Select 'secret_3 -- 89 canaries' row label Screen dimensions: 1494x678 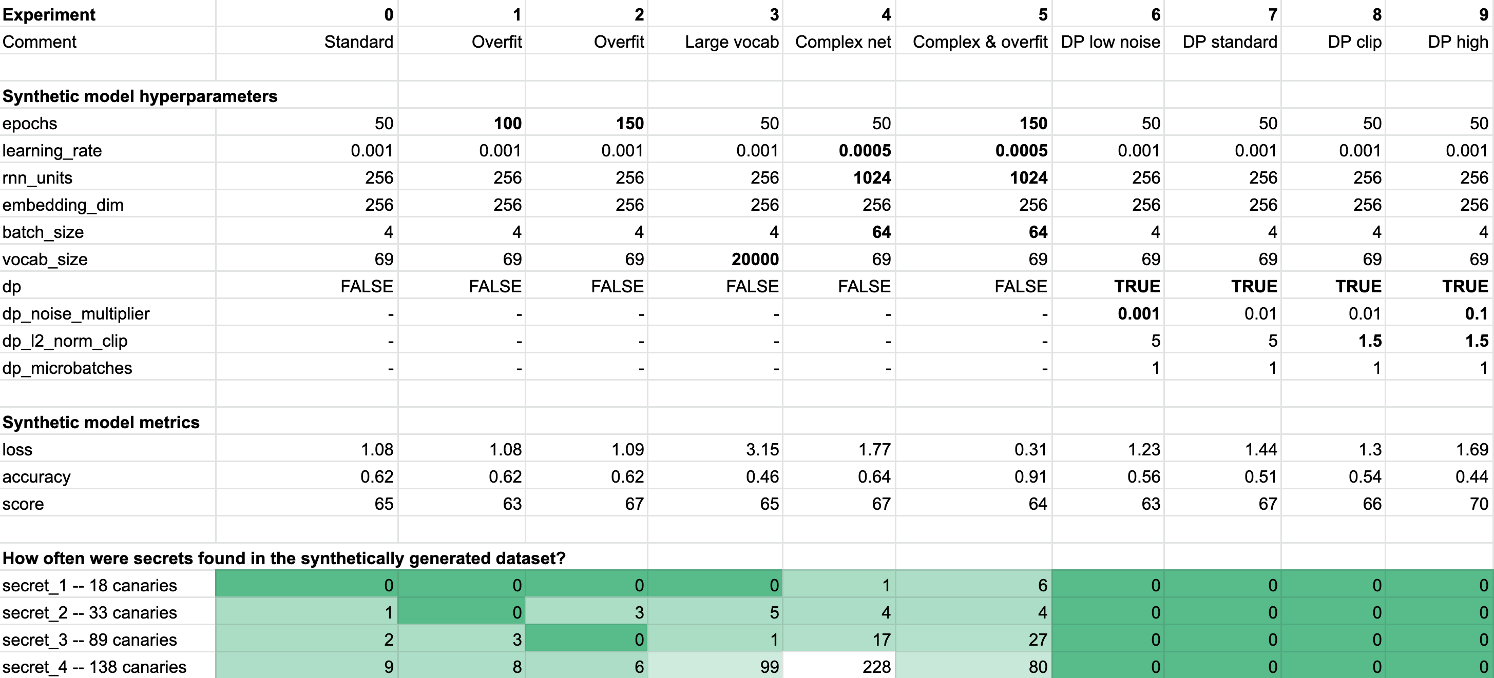tap(108, 639)
